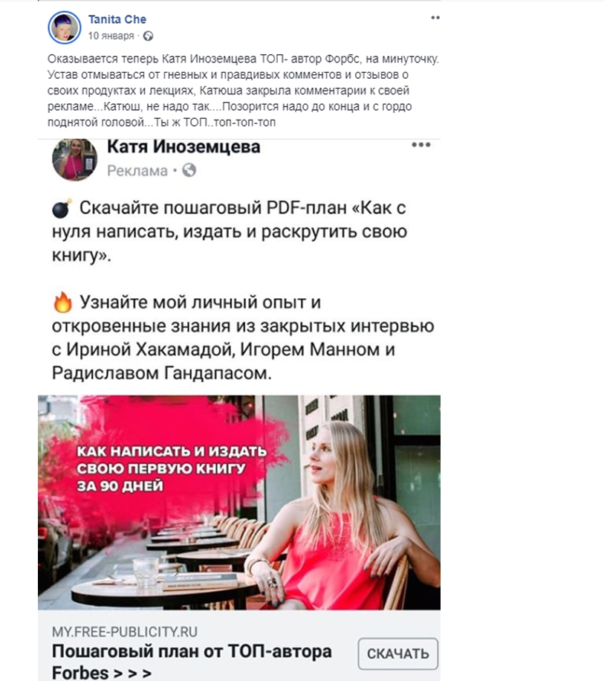
Task: Click the post text about Катя Иноземцева
Action: coord(243,91)
